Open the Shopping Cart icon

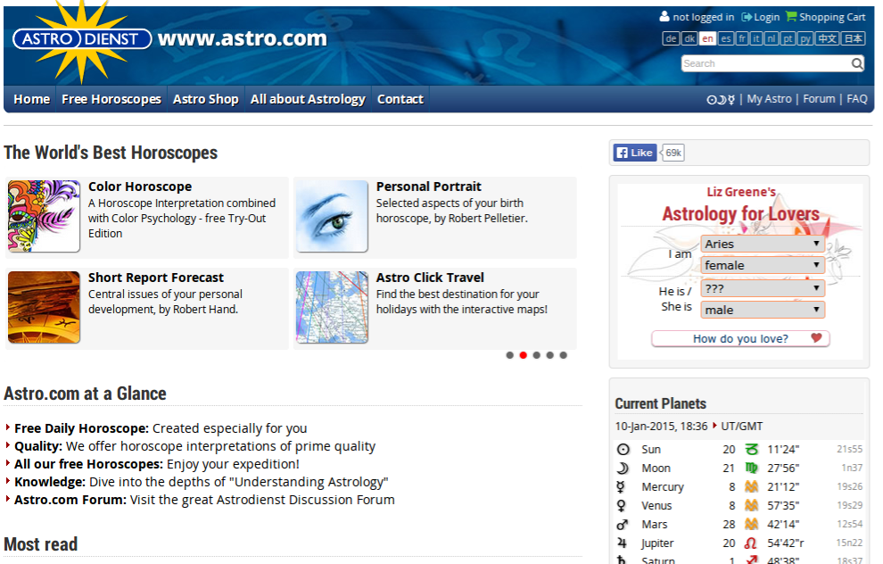[791, 16]
